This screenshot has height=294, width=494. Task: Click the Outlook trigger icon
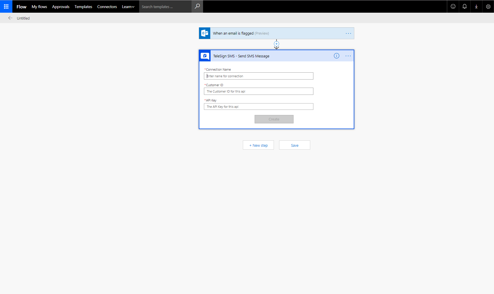(205, 33)
